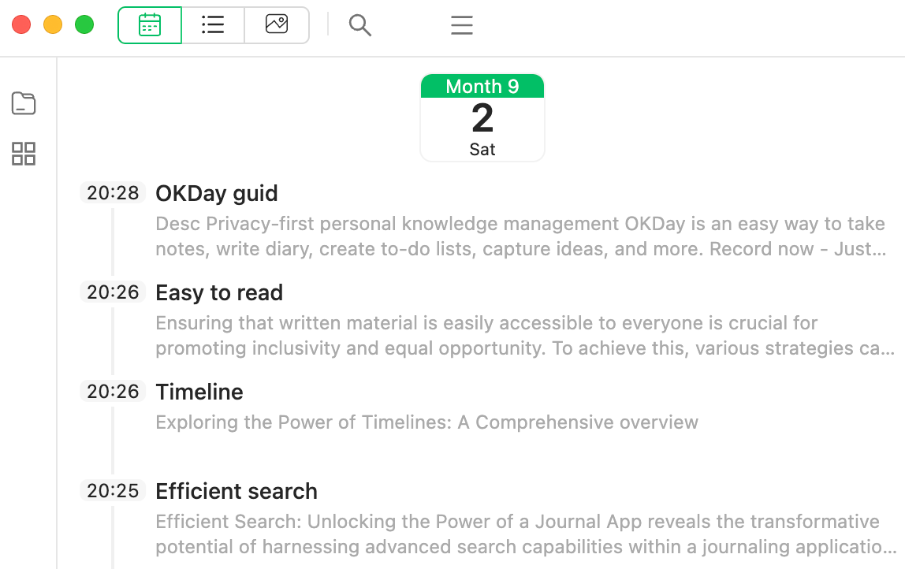Open the image gallery view

pyautogui.click(x=277, y=25)
